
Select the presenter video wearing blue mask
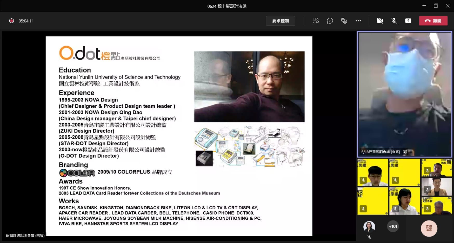pyautogui.click(x=405, y=94)
